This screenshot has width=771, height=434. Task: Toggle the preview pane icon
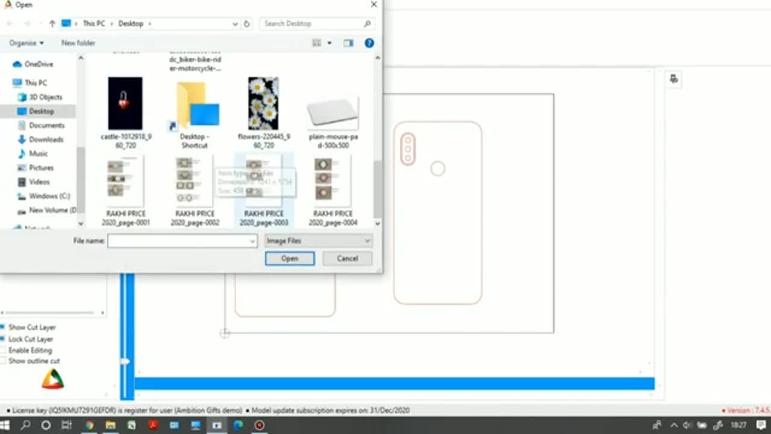coord(348,43)
